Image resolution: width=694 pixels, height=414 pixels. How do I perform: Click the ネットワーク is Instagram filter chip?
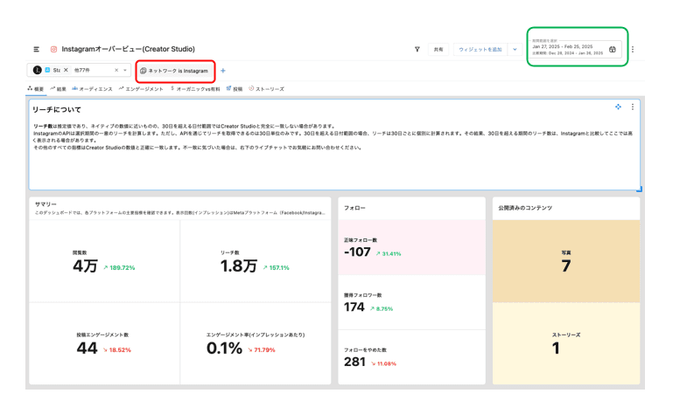tap(175, 71)
